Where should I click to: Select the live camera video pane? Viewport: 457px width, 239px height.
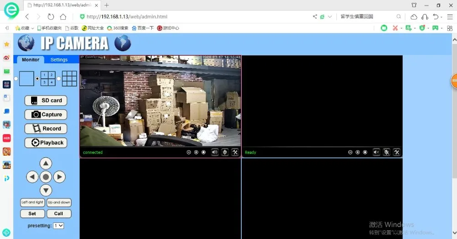pos(160,101)
